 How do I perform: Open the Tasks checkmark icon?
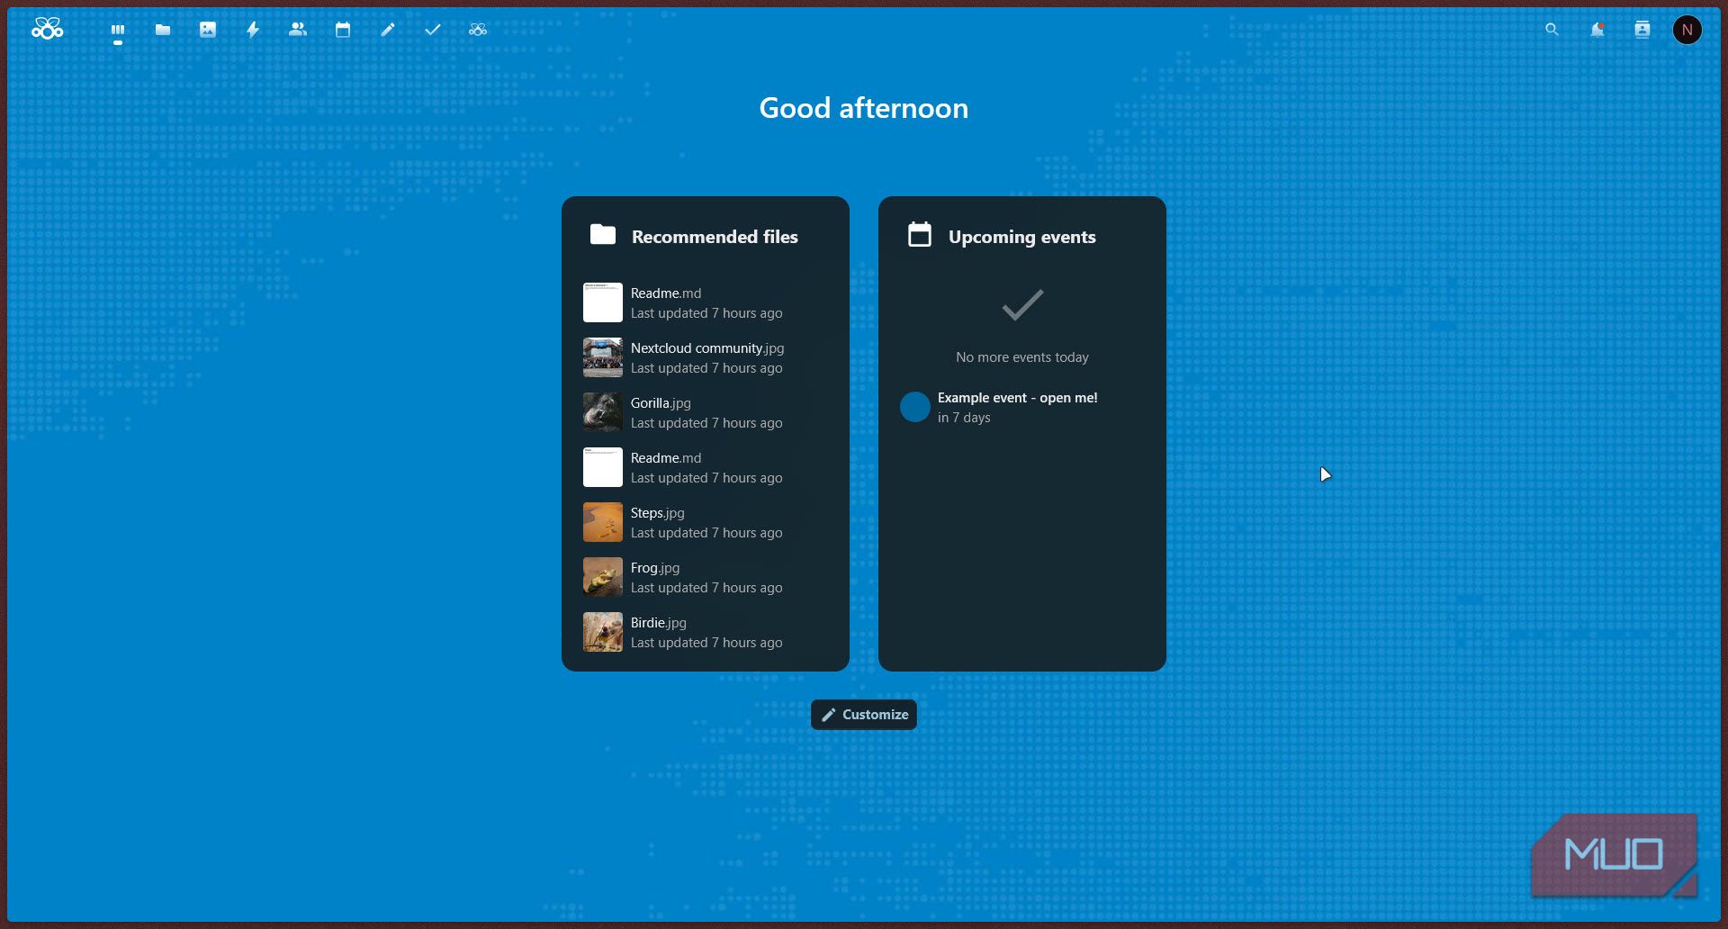(433, 30)
